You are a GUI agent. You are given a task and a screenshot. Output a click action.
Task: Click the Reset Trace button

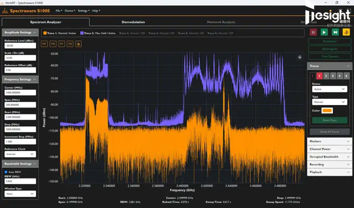(330, 120)
